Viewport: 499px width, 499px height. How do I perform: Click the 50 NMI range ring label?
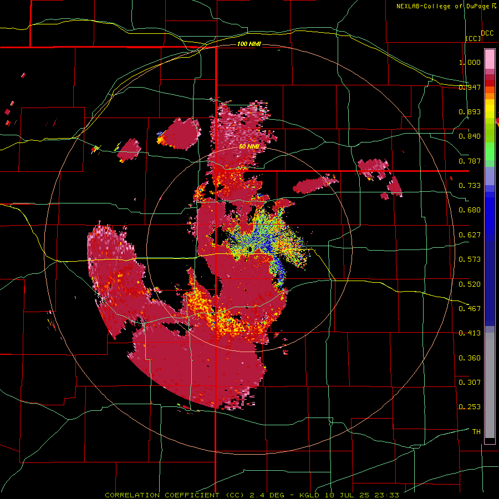point(249,146)
